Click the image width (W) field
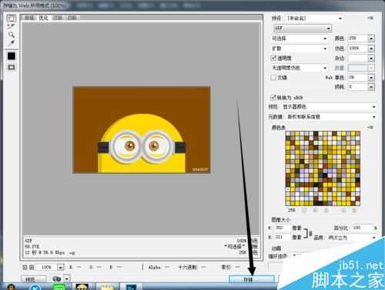385x290 pixels. (x=282, y=228)
